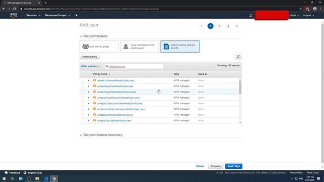The width and height of the screenshot is (324, 182).
Task: Open the Windows action center icon
Action: (318, 178)
